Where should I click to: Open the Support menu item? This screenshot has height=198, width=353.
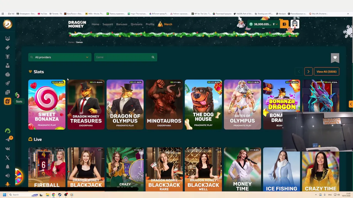click(108, 24)
